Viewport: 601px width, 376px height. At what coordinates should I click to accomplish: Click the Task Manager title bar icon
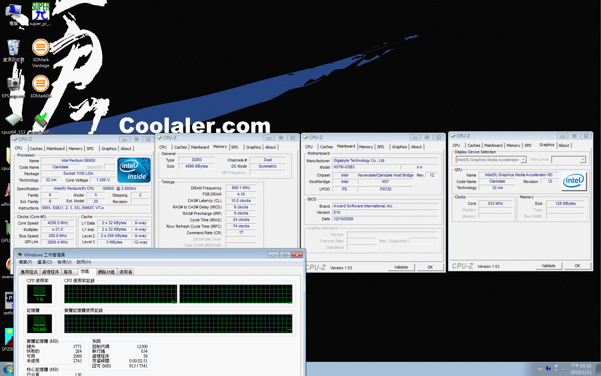pos(20,255)
